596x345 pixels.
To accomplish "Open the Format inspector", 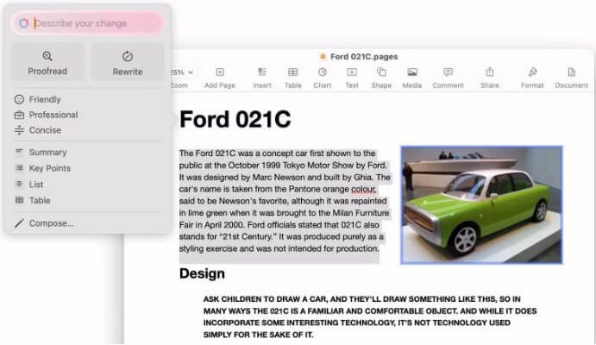I will pyautogui.click(x=532, y=72).
